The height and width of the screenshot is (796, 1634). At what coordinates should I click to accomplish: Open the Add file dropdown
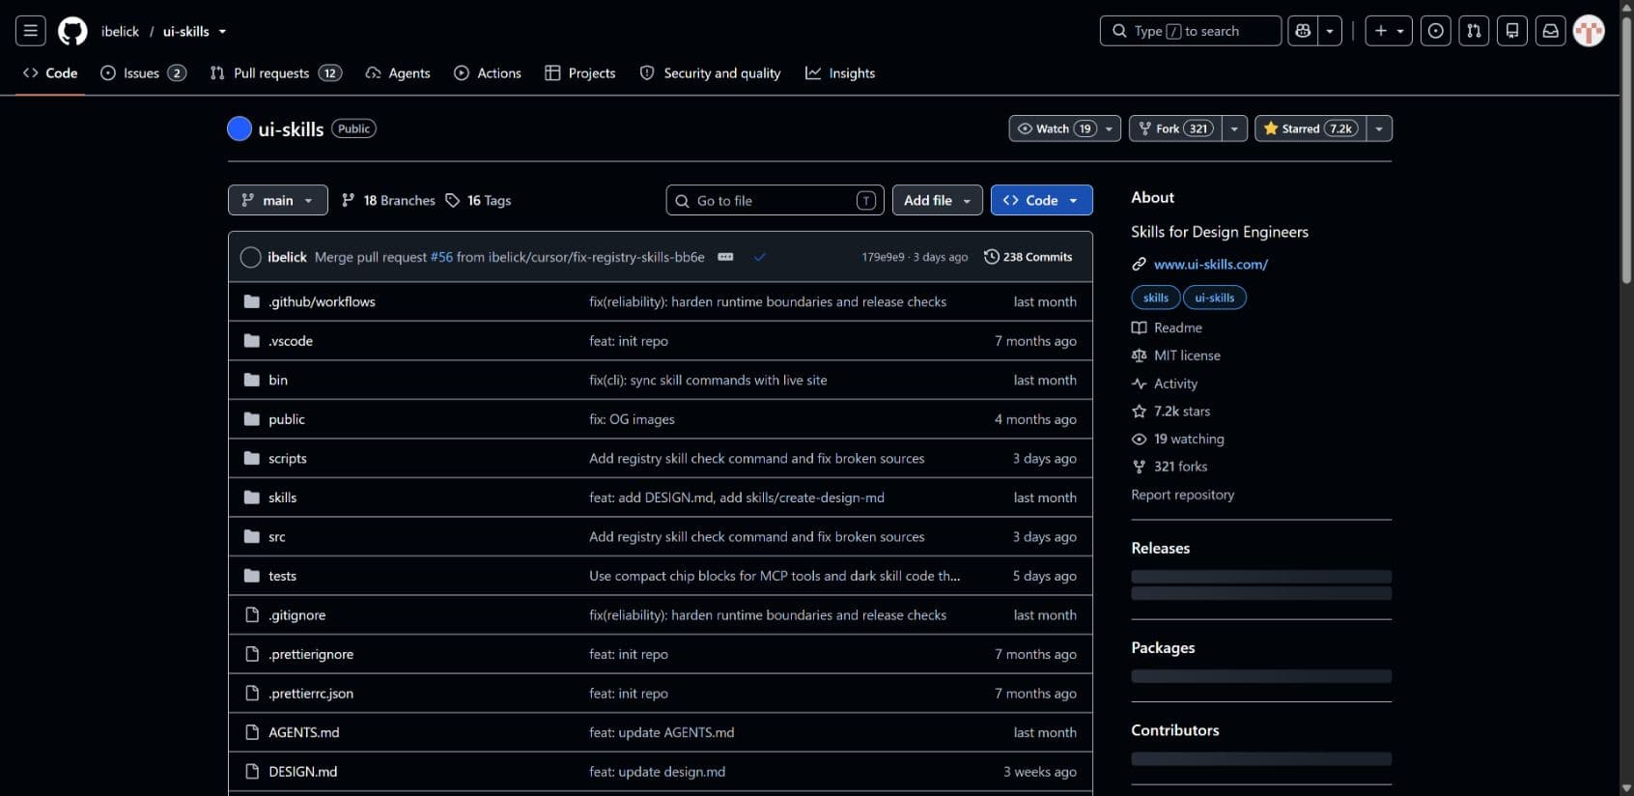click(938, 200)
